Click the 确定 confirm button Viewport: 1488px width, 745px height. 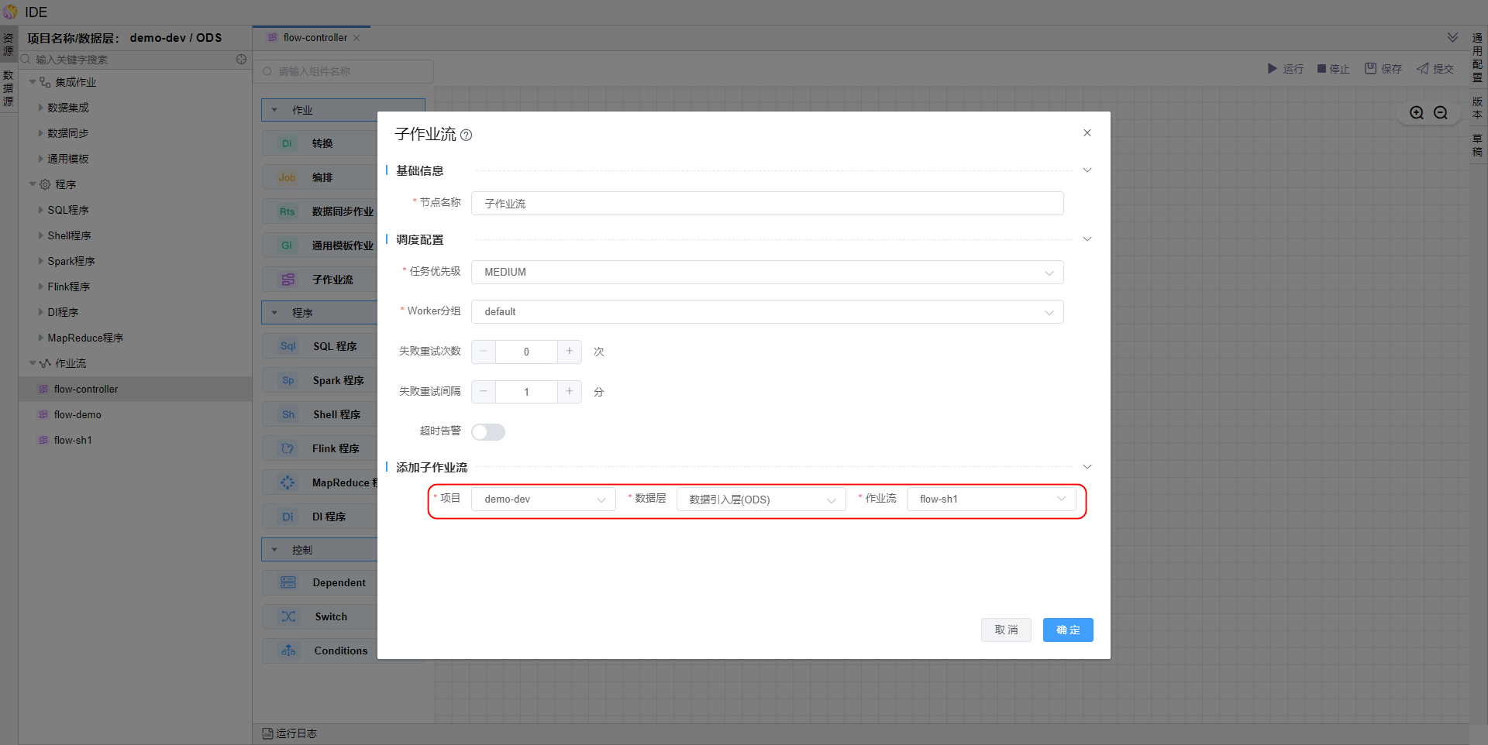(1067, 630)
